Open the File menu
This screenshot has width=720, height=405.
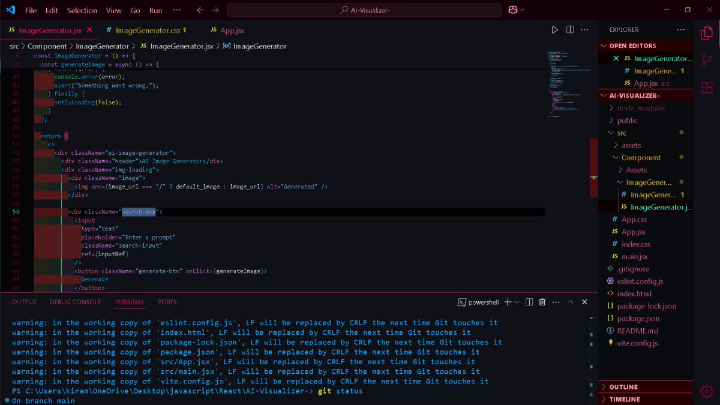pos(31,10)
